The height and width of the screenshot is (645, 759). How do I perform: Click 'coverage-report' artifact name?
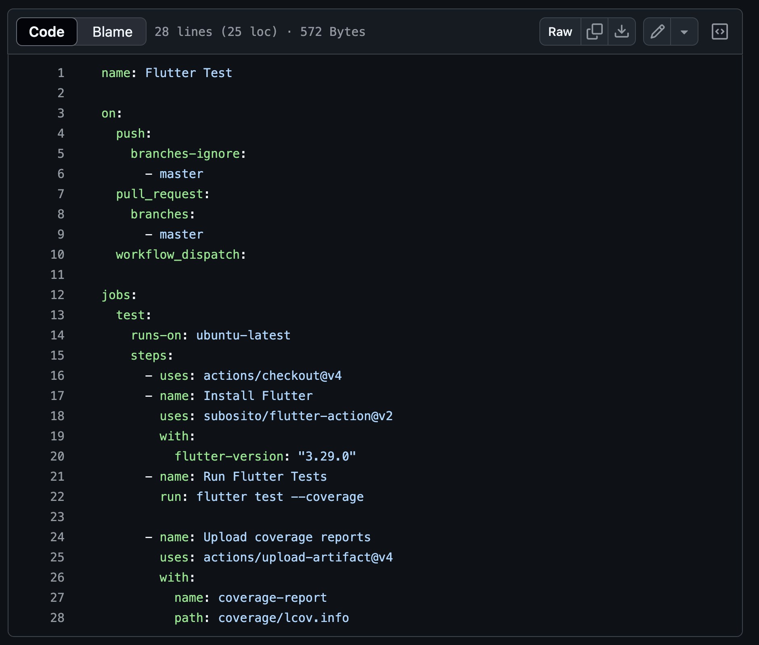[x=273, y=598]
